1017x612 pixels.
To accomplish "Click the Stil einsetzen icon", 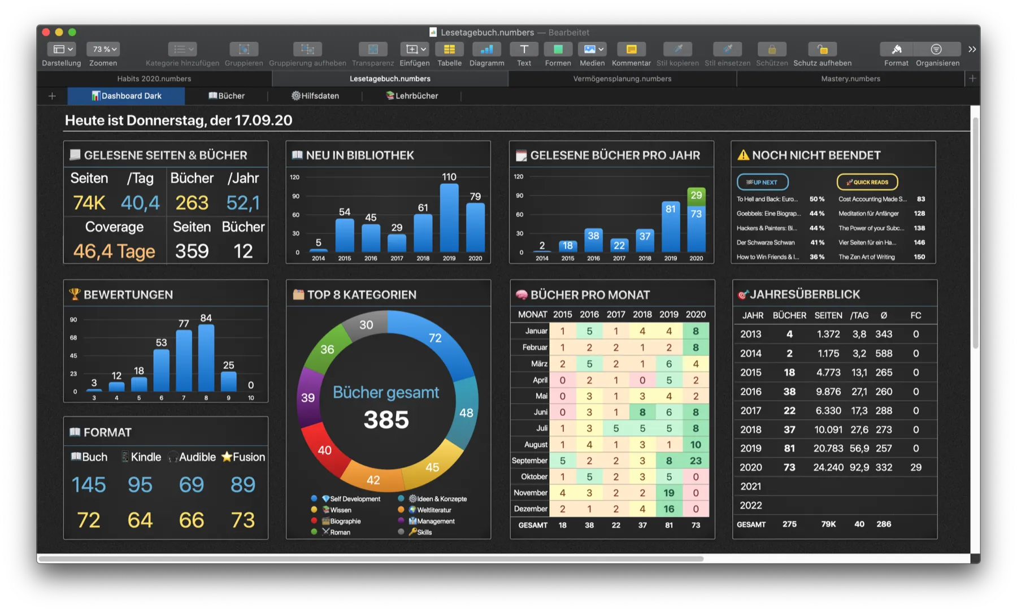I will pyautogui.click(x=727, y=50).
